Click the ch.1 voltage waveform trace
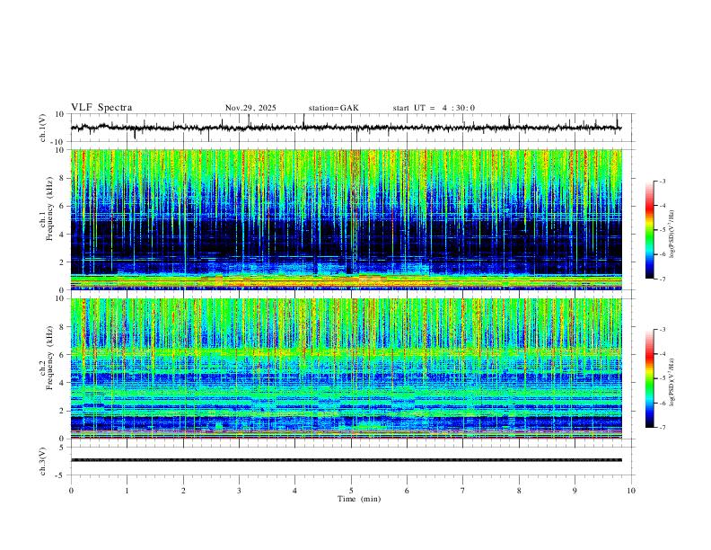 pyautogui.click(x=346, y=128)
